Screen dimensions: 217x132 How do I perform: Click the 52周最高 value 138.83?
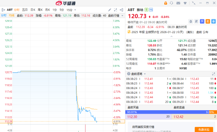[x=152, y=59]
